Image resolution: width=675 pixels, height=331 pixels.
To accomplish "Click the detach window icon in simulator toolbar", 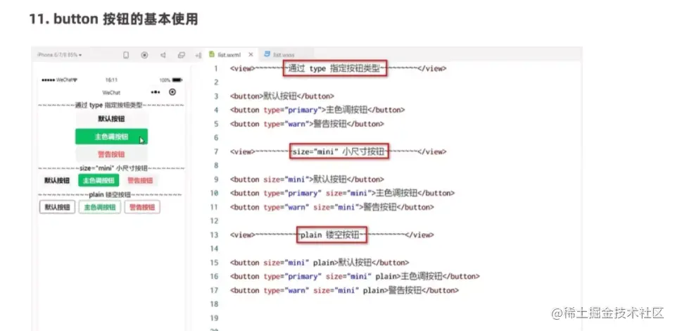I will [181, 55].
